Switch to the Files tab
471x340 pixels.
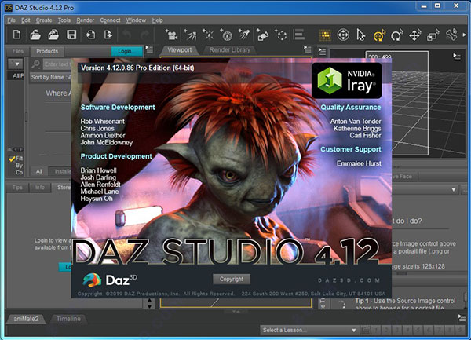(18, 51)
